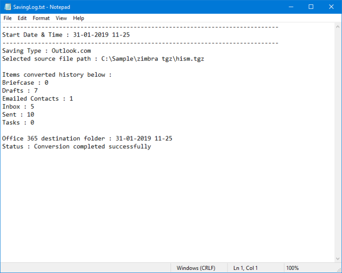
Task: Click the 100% zoom level indicator
Action: click(x=293, y=268)
